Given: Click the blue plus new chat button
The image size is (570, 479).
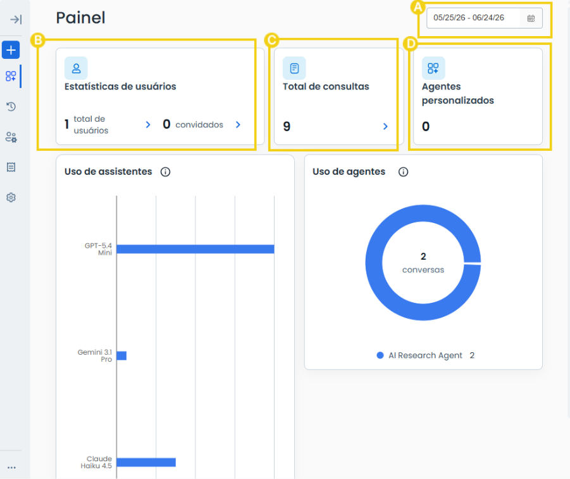Looking at the screenshot, I should (11, 50).
